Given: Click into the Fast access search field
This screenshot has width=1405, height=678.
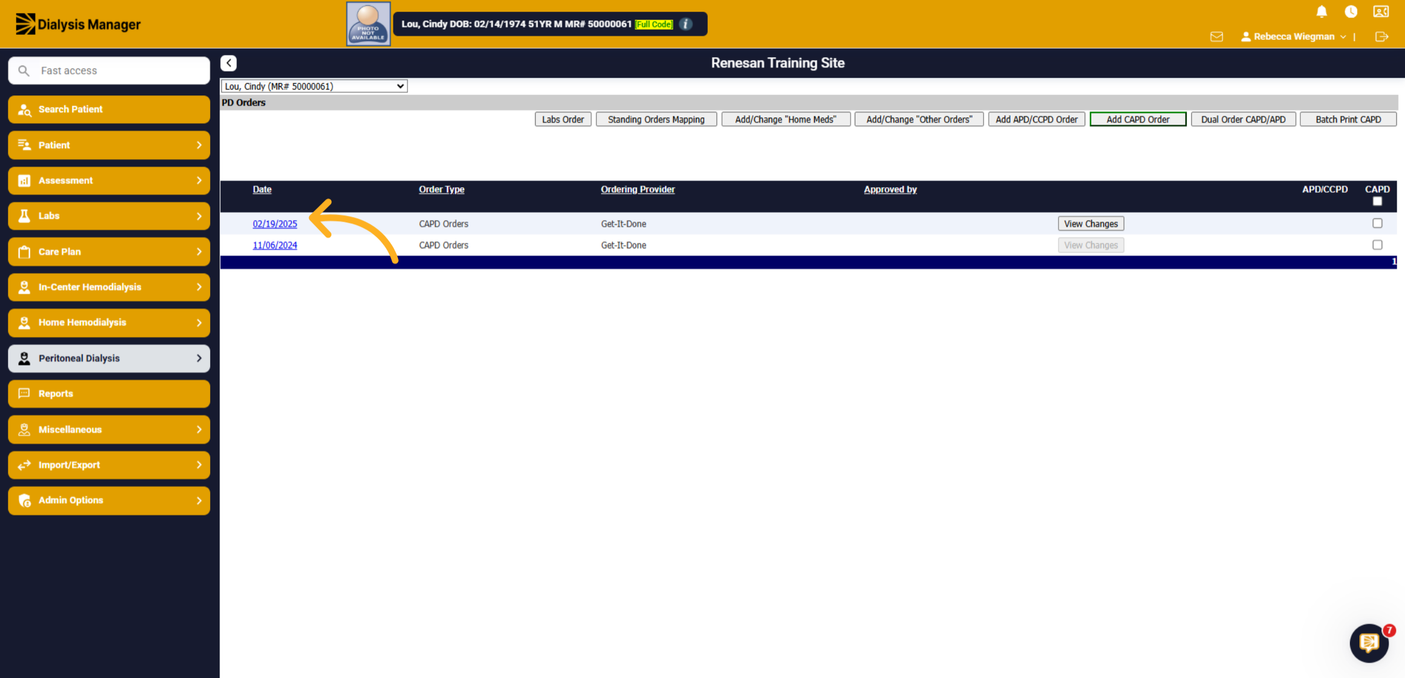Looking at the screenshot, I should pyautogui.click(x=109, y=70).
